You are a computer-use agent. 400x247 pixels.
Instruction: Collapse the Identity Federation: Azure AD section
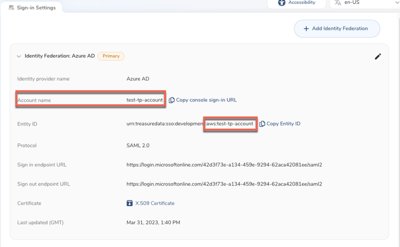pos(19,56)
